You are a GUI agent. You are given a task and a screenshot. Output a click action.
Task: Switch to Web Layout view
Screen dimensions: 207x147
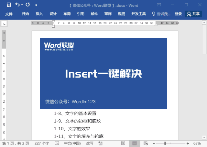coord(146,143)
